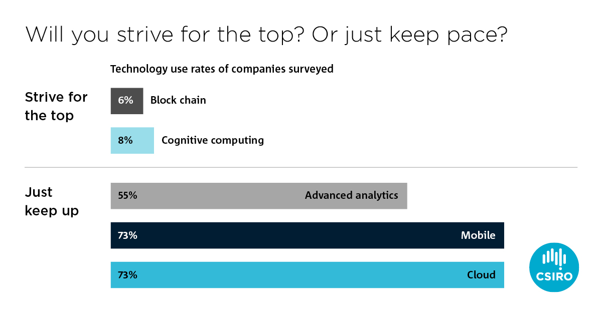The width and height of the screenshot is (602, 314).
Task: Click the 'Advanced analytics' label text
Action: pos(352,195)
